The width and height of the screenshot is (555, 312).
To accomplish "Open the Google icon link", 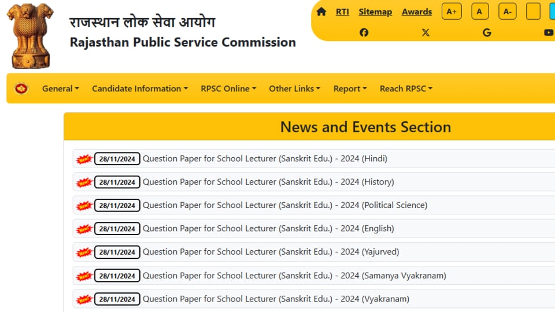I will (x=487, y=32).
